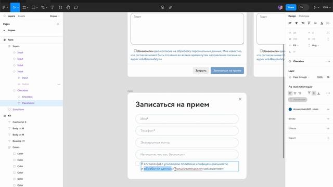Tick the Ознакомлен checkbox in upper form

point(135,51)
